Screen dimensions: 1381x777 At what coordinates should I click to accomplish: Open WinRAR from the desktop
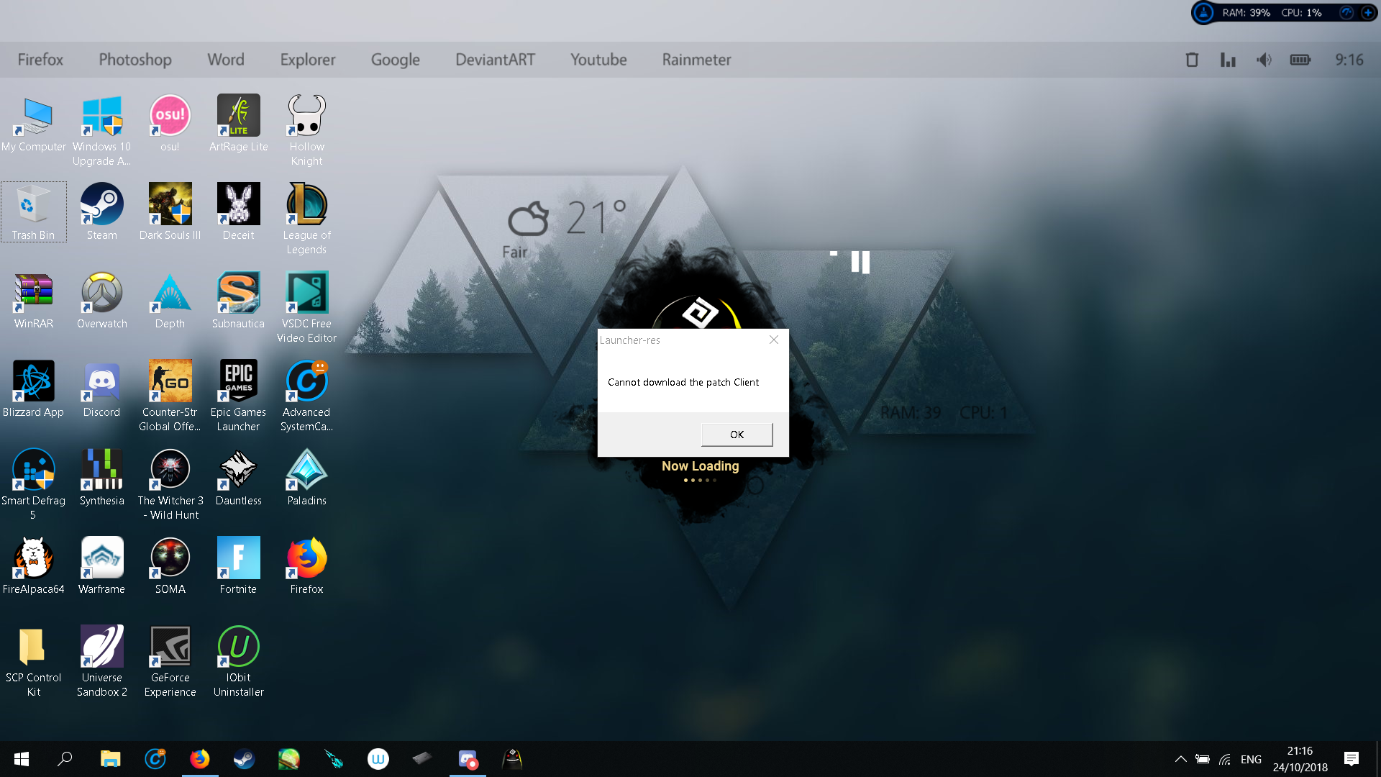[33, 294]
